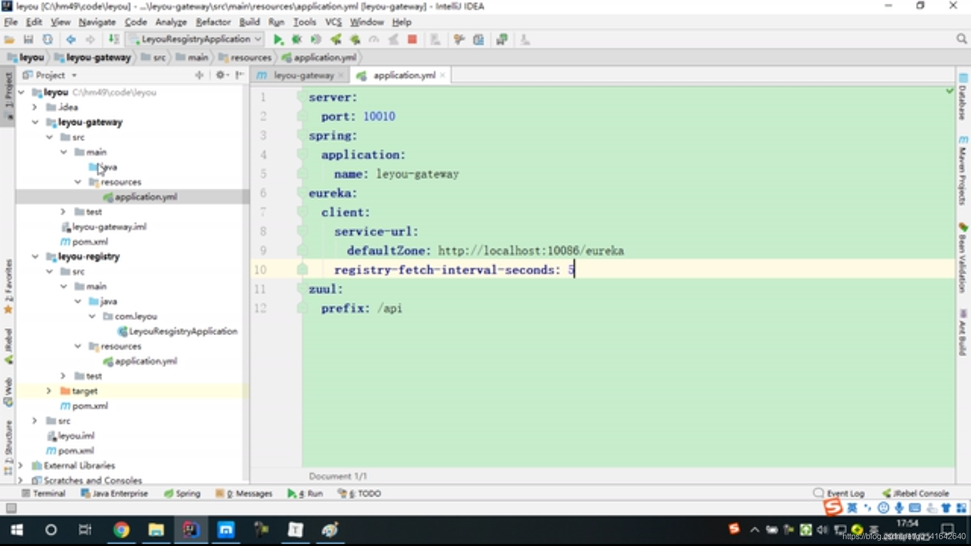971x546 pixels.
Task: Toggle tool window quick access button
Action: [x=11, y=508]
